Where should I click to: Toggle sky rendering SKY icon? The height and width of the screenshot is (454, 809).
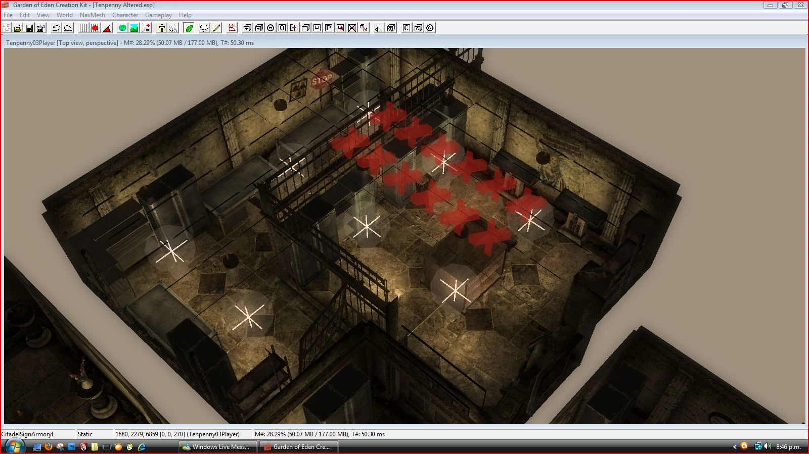point(173,28)
